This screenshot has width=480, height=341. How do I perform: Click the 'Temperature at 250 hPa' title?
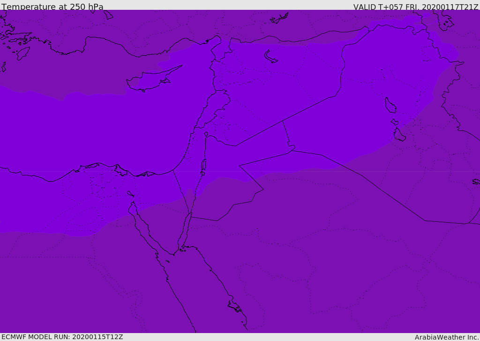52,7
